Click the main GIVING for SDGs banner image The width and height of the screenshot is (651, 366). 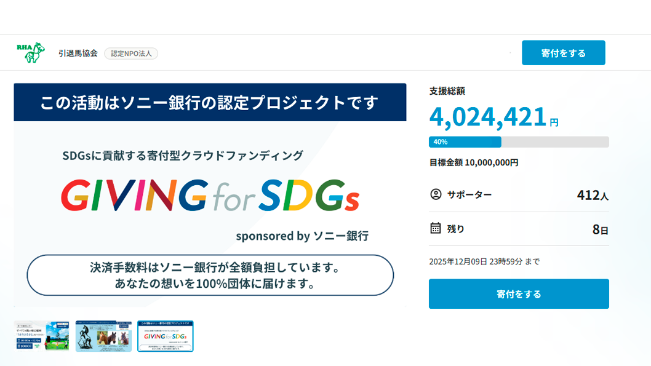pyautogui.click(x=210, y=194)
